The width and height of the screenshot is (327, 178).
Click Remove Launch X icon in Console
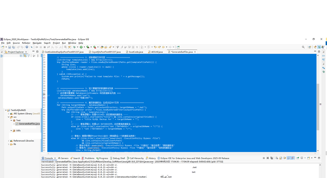pyautogui.click(x=268, y=158)
